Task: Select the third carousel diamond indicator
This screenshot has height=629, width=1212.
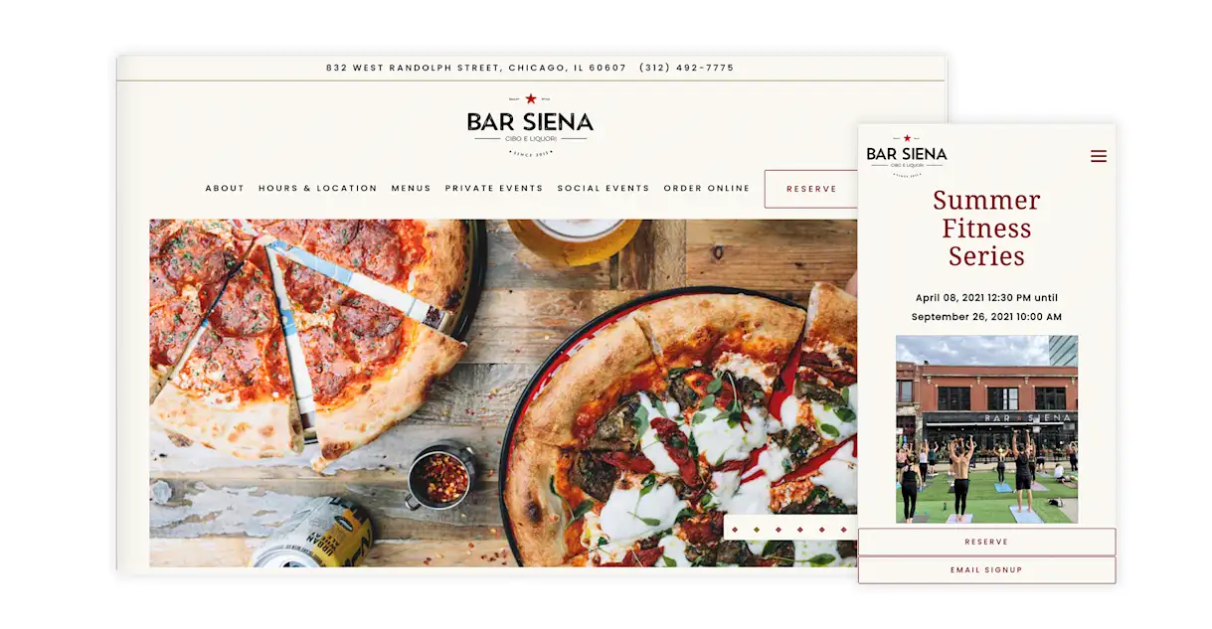Action: 779,530
